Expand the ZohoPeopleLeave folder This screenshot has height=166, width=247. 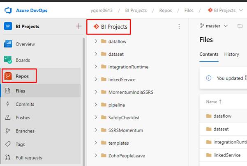pos(96,155)
